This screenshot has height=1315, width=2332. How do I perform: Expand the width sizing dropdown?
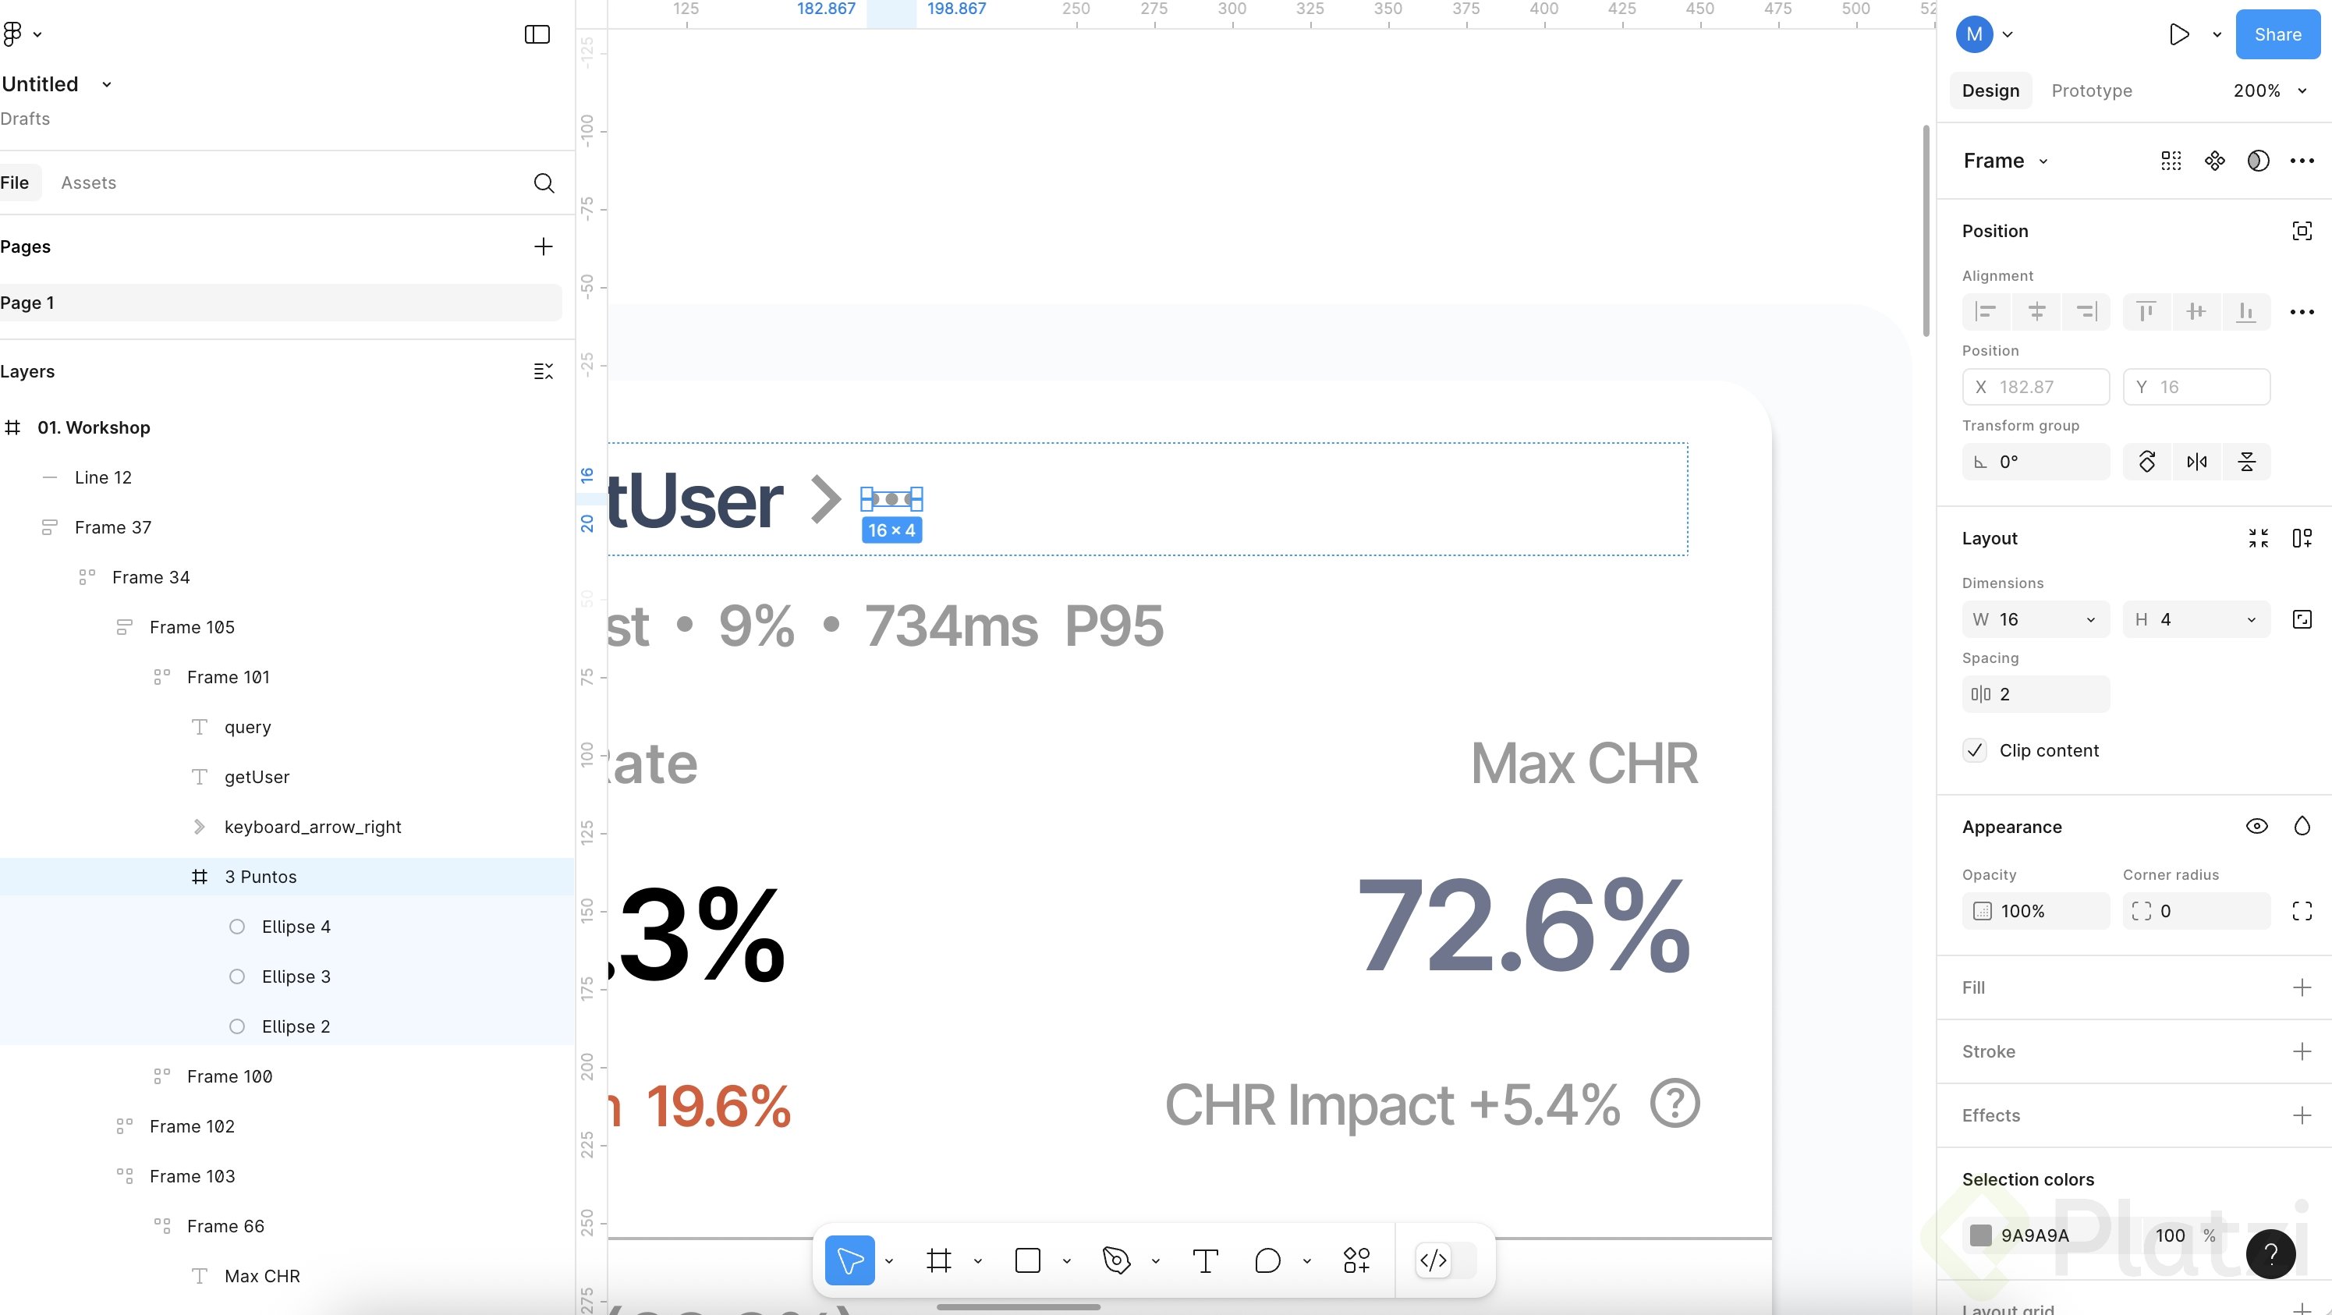tap(2090, 619)
